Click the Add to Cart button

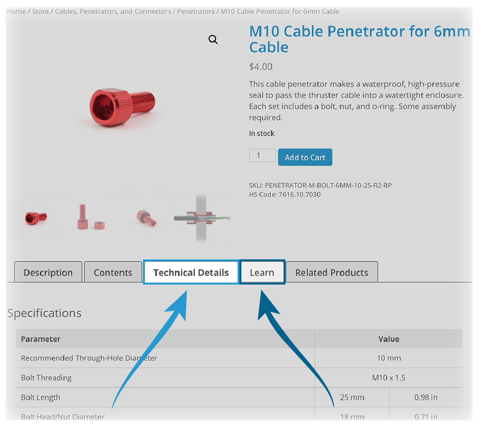point(305,157)
